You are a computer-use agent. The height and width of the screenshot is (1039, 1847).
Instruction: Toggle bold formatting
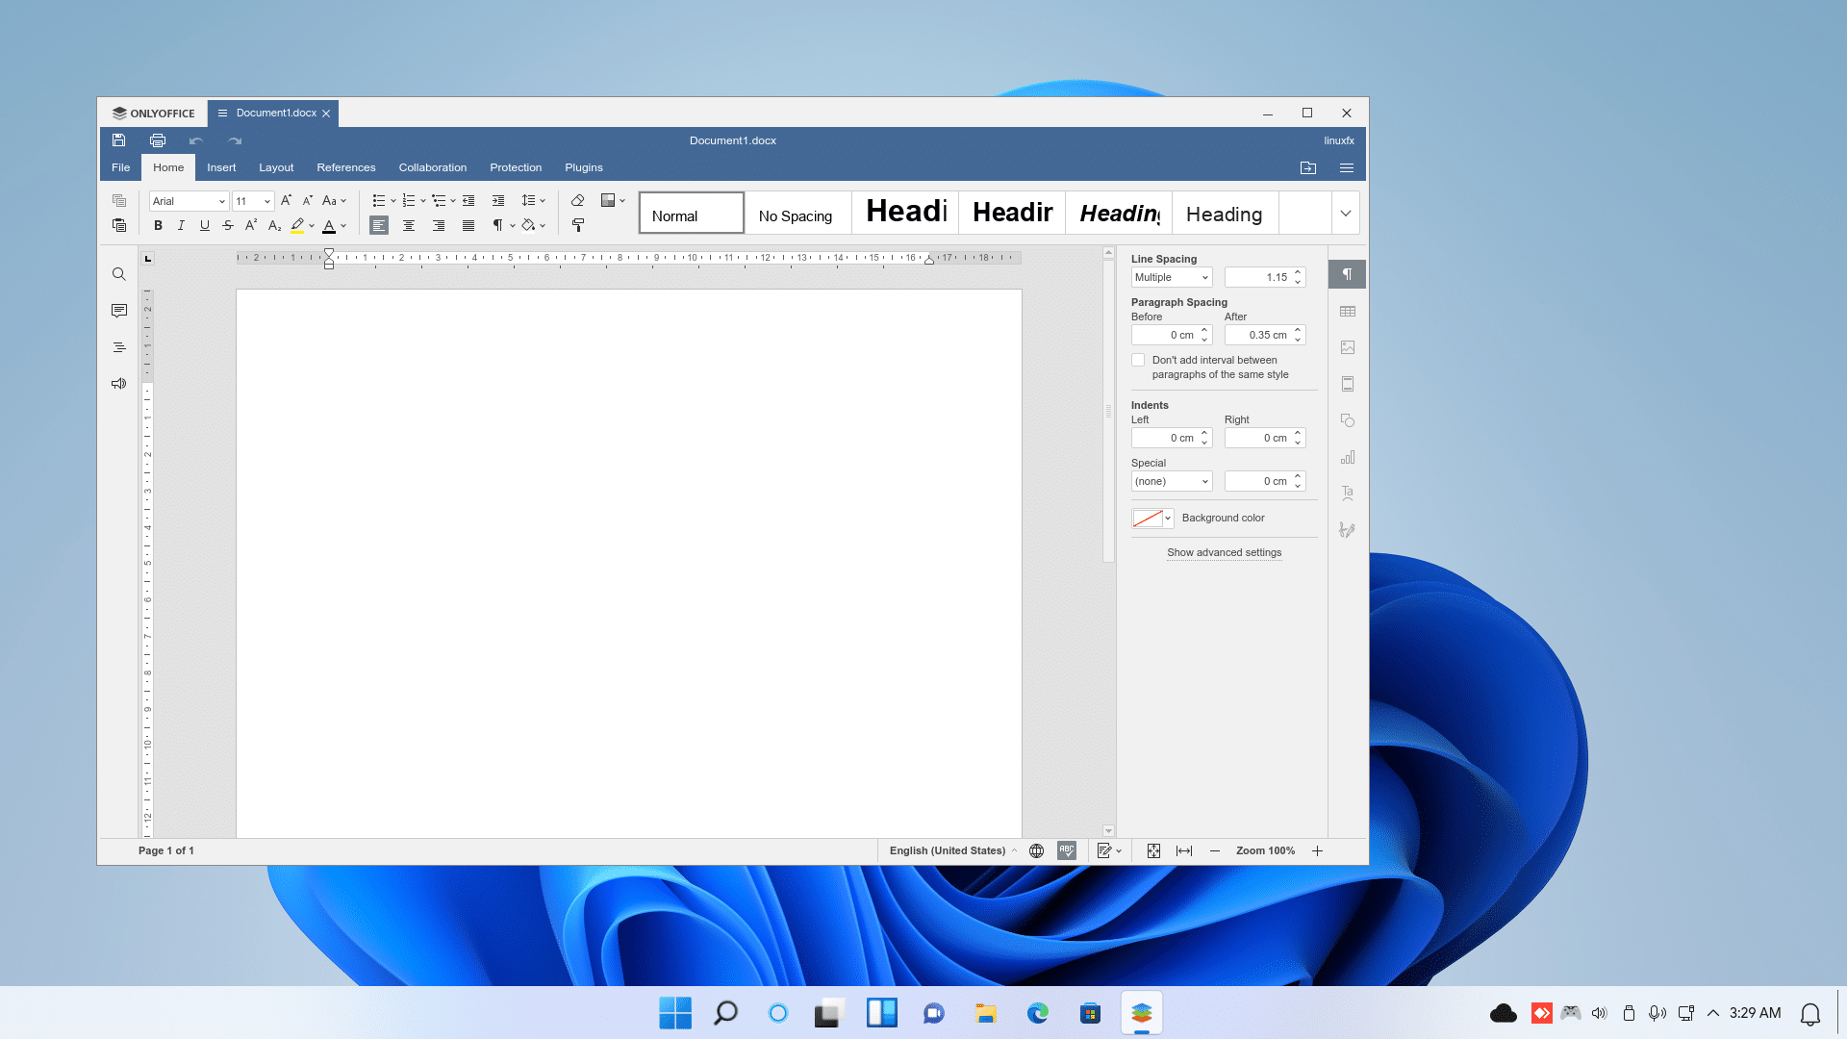point(158,225)
